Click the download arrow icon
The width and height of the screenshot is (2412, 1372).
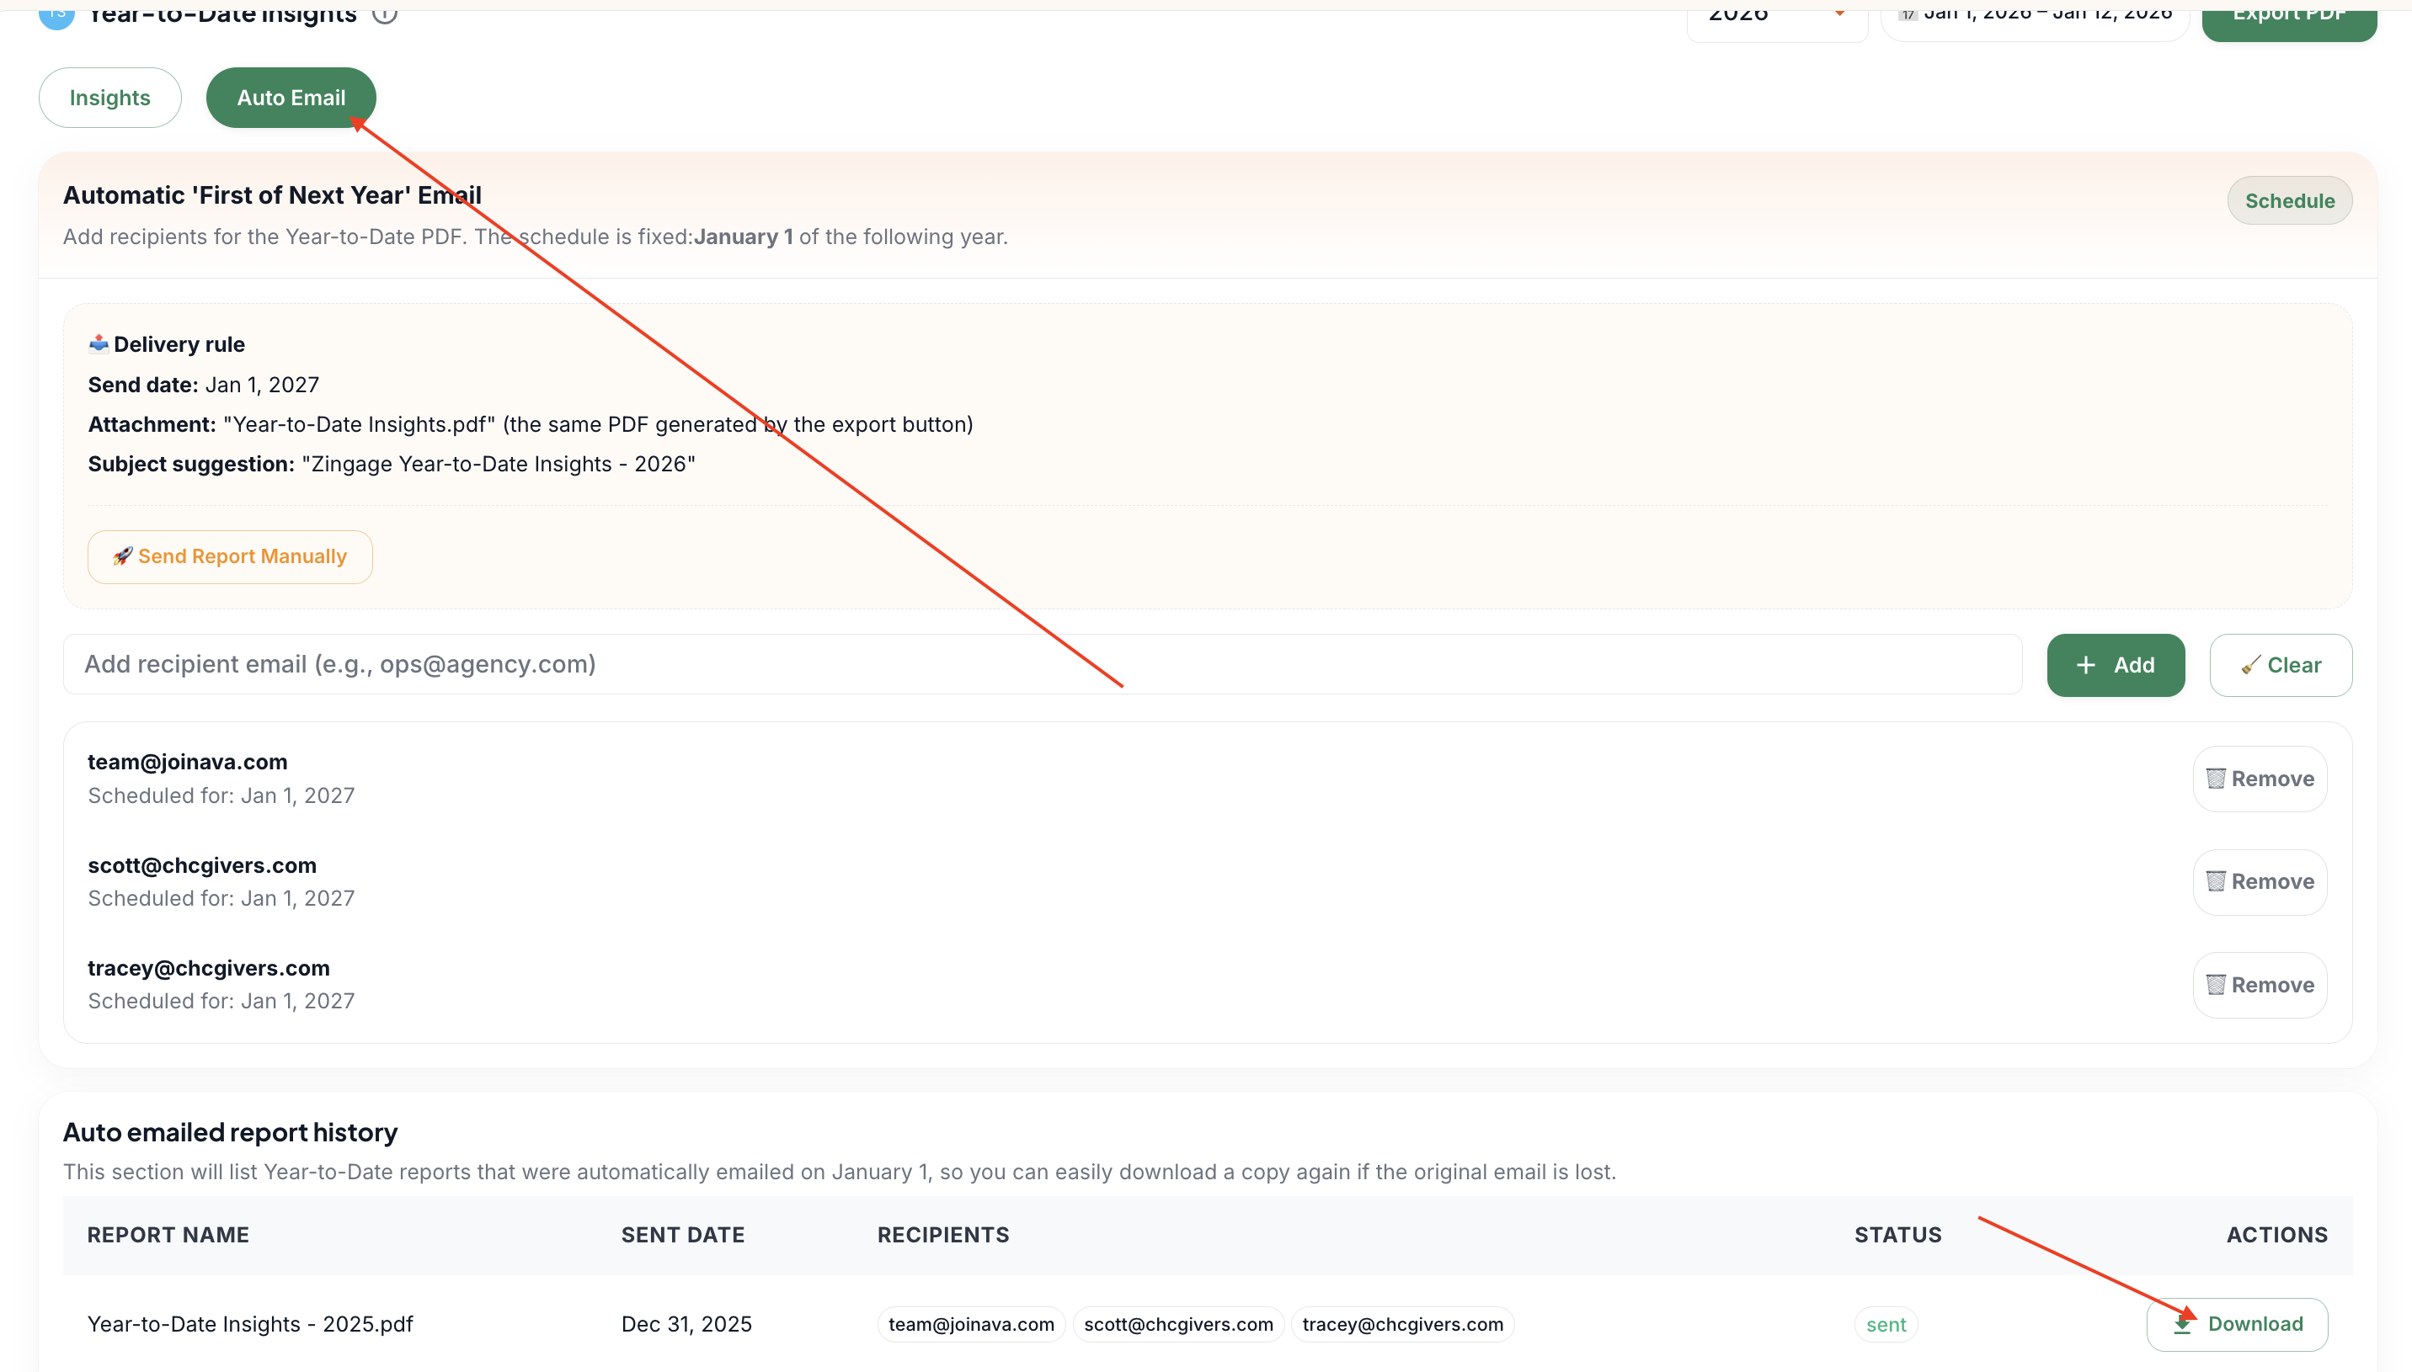click(2182, 1325)
